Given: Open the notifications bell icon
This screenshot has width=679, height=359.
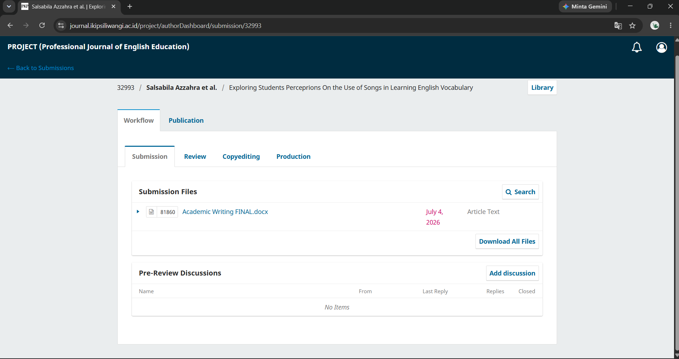Looking at the screenshot, I should (637, 47).
